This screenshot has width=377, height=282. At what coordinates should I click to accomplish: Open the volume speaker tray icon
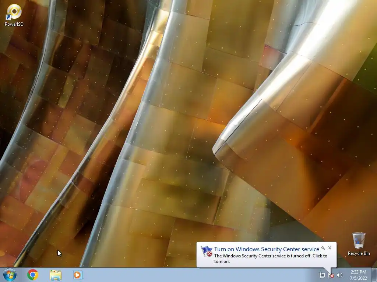(x=340, y=275)
